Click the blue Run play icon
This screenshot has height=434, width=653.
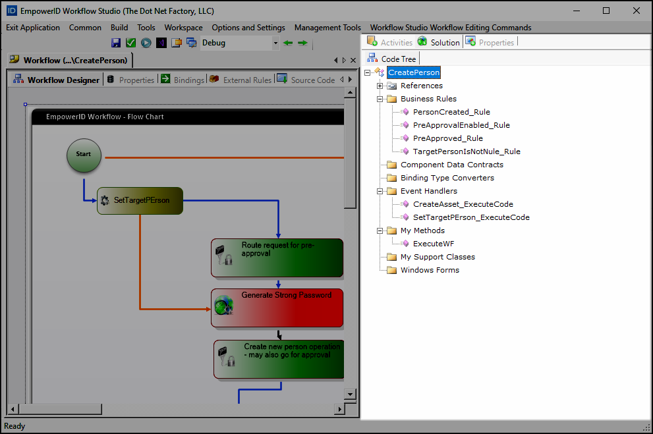[x=146, y=42]
